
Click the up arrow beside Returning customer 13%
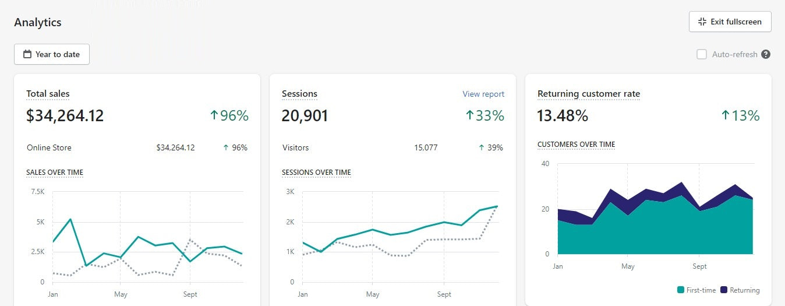[x=725, y=116]
